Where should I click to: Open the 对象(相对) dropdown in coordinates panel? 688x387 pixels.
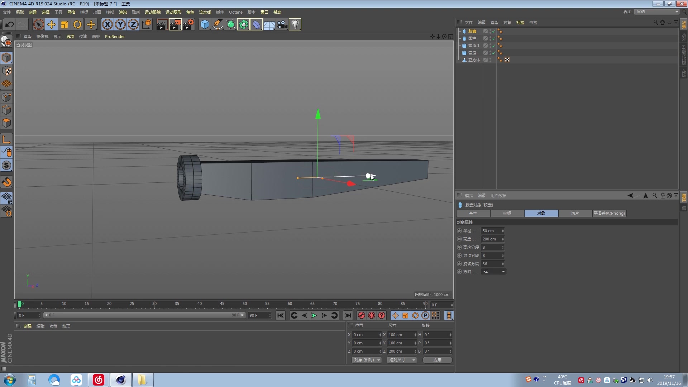coord(366,360)
